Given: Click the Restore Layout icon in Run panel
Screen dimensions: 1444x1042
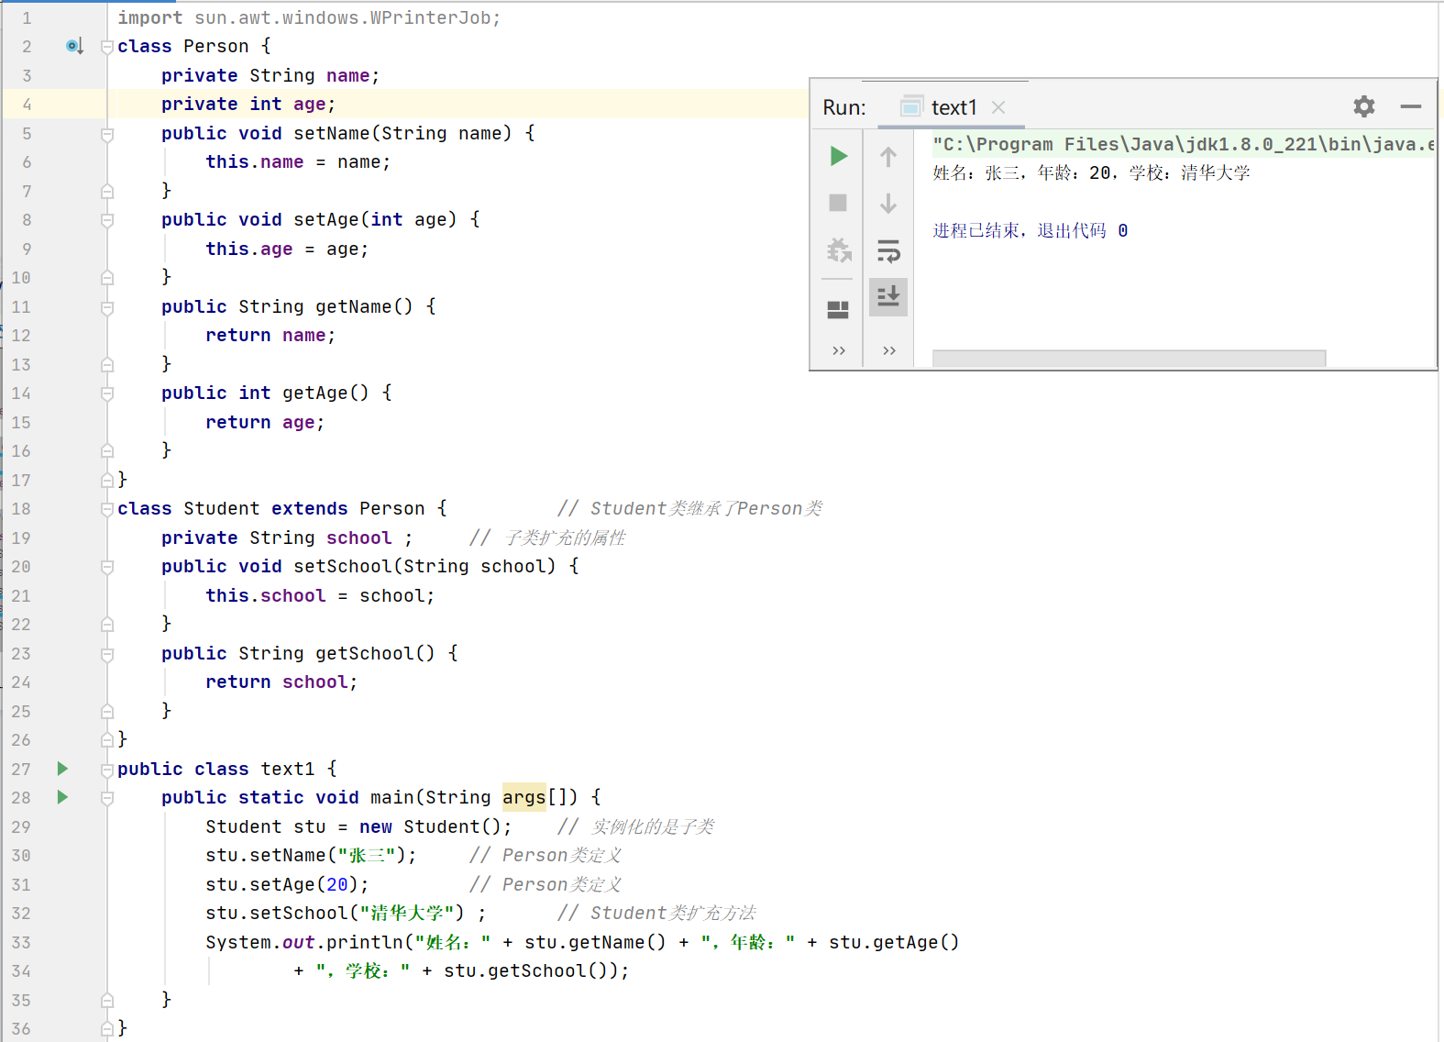Looking at the screenshot, I should click(838, 310).
